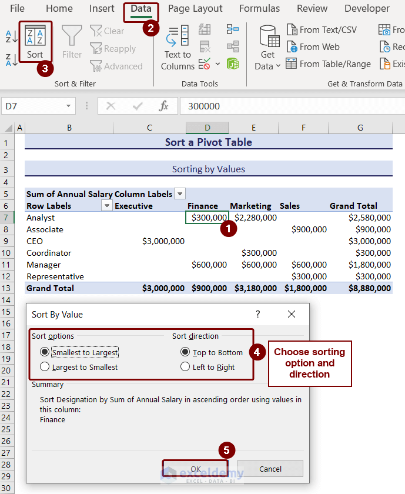This screenshot has width=405, height=494.
Task: Import data From Web
Action: pyautogui.click(x=313, y=47)
